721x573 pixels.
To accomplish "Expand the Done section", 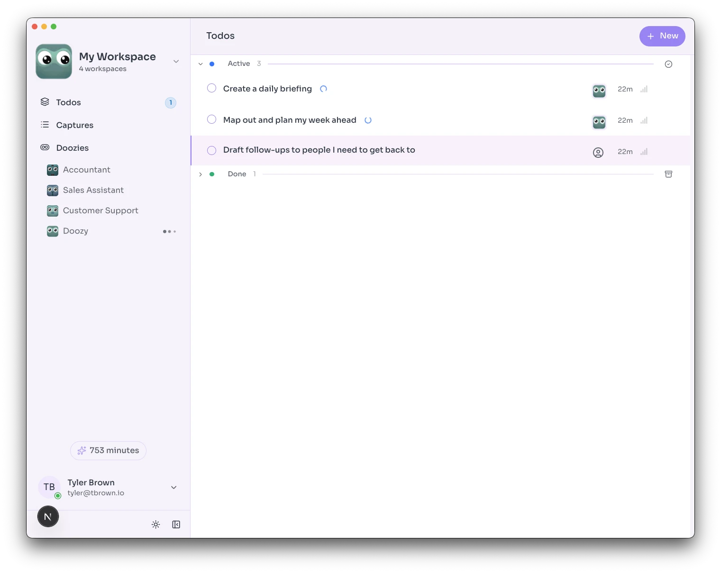I will coord(201,174).
